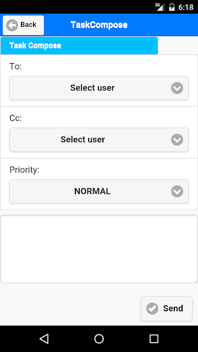Tap the 3G signal strength icon

point(159,7)
